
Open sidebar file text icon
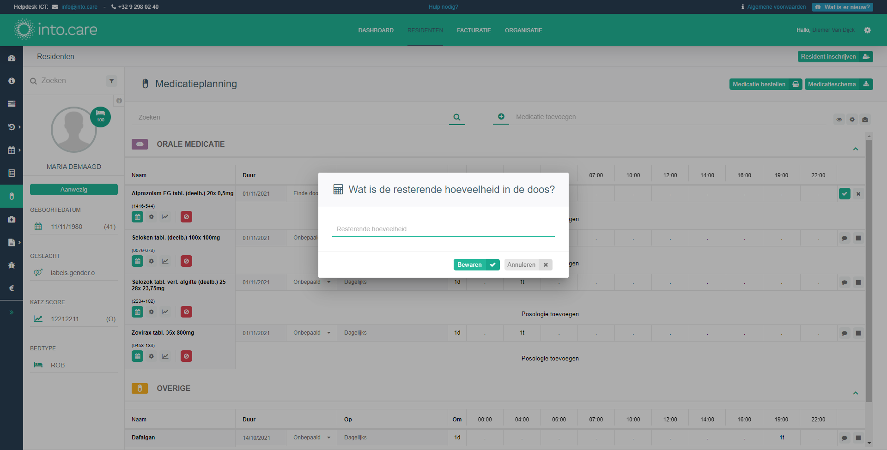coord(12,242)
